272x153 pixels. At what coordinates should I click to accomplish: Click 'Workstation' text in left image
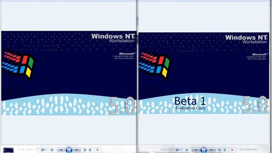pos(122,41)
